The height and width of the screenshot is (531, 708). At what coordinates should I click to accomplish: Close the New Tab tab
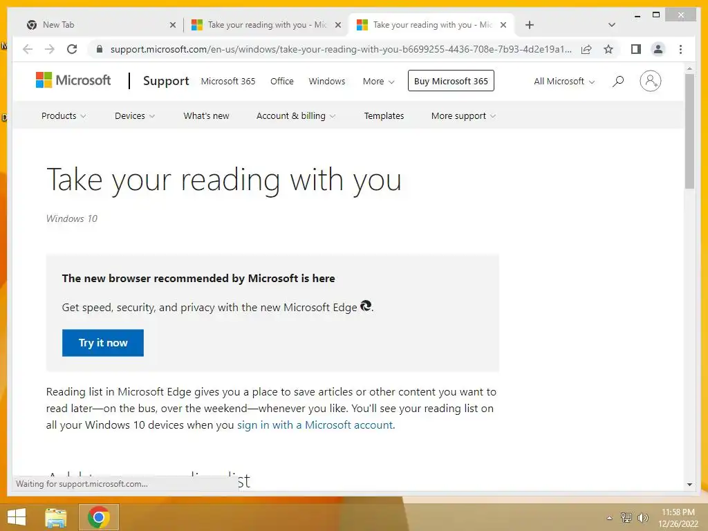(x=172, y=25)
